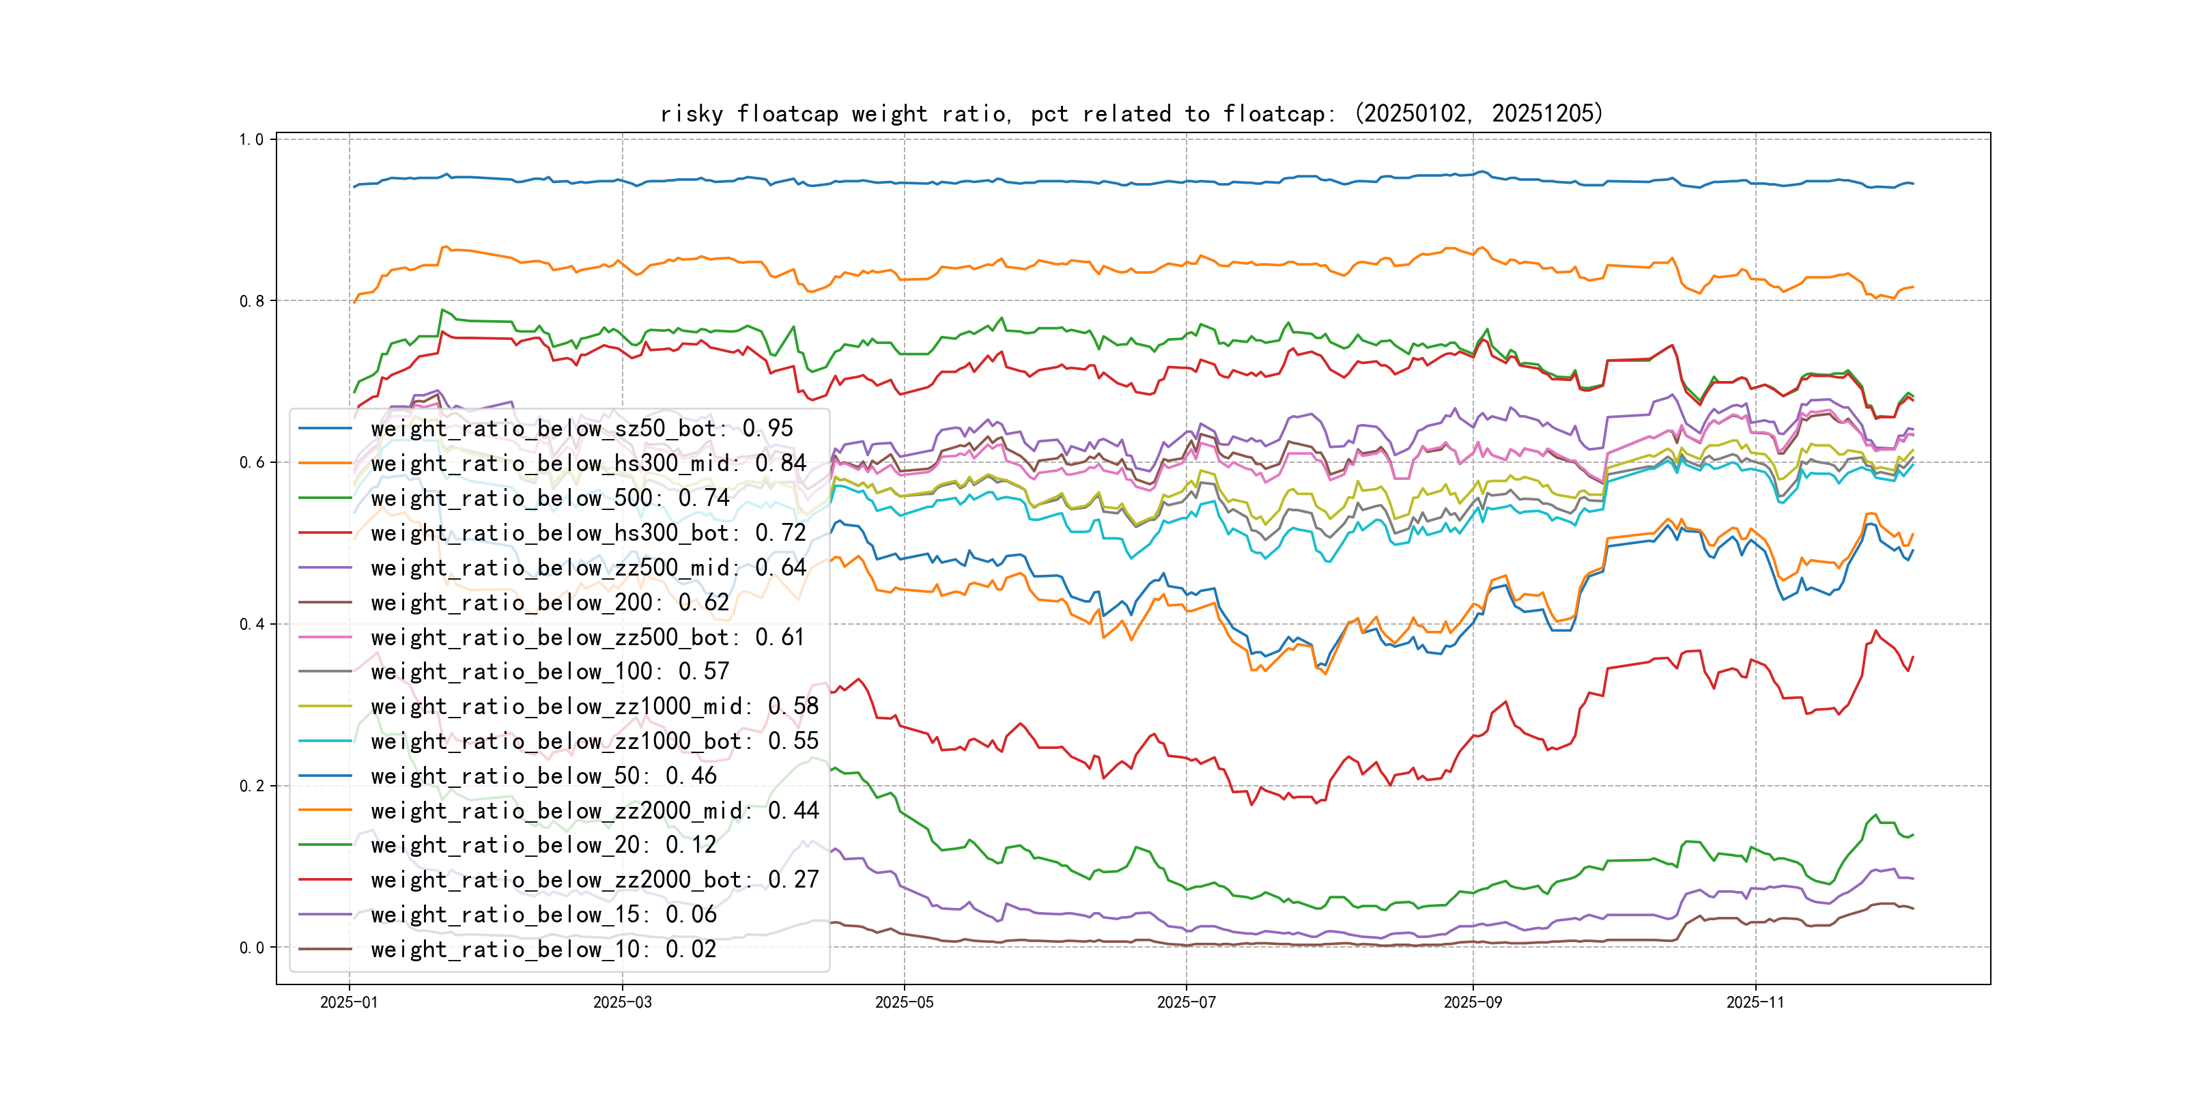
Task: Click legend label weight_ratio_below_zz2000_bot
Action: pos(594,880)
